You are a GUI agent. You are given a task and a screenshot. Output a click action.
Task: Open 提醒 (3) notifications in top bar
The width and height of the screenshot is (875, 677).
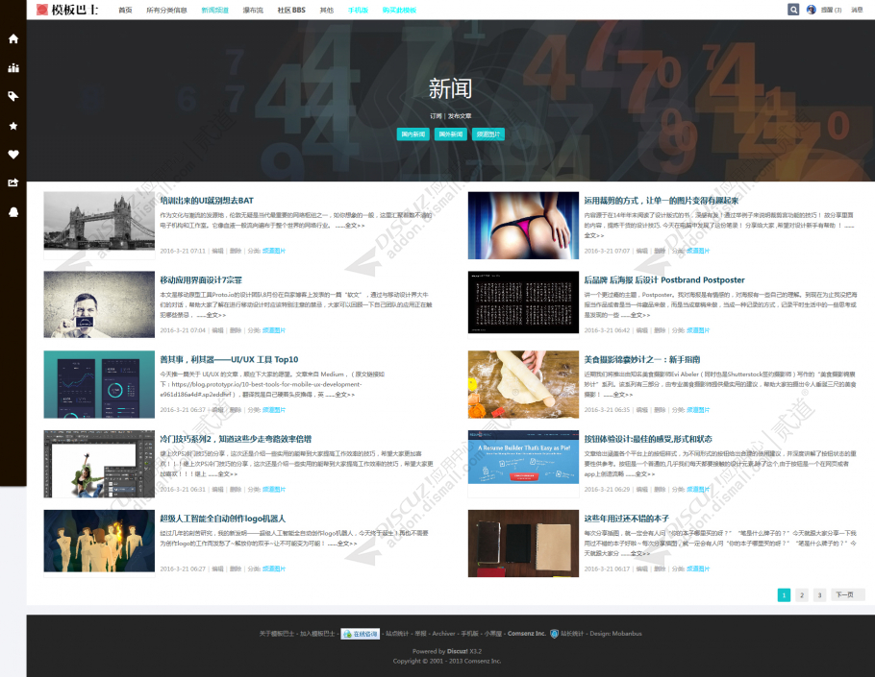click(831, 10)
